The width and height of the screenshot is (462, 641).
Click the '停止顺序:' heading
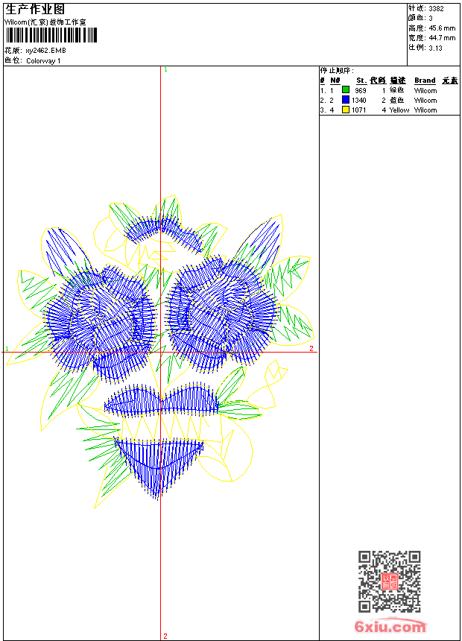(337, 71)
